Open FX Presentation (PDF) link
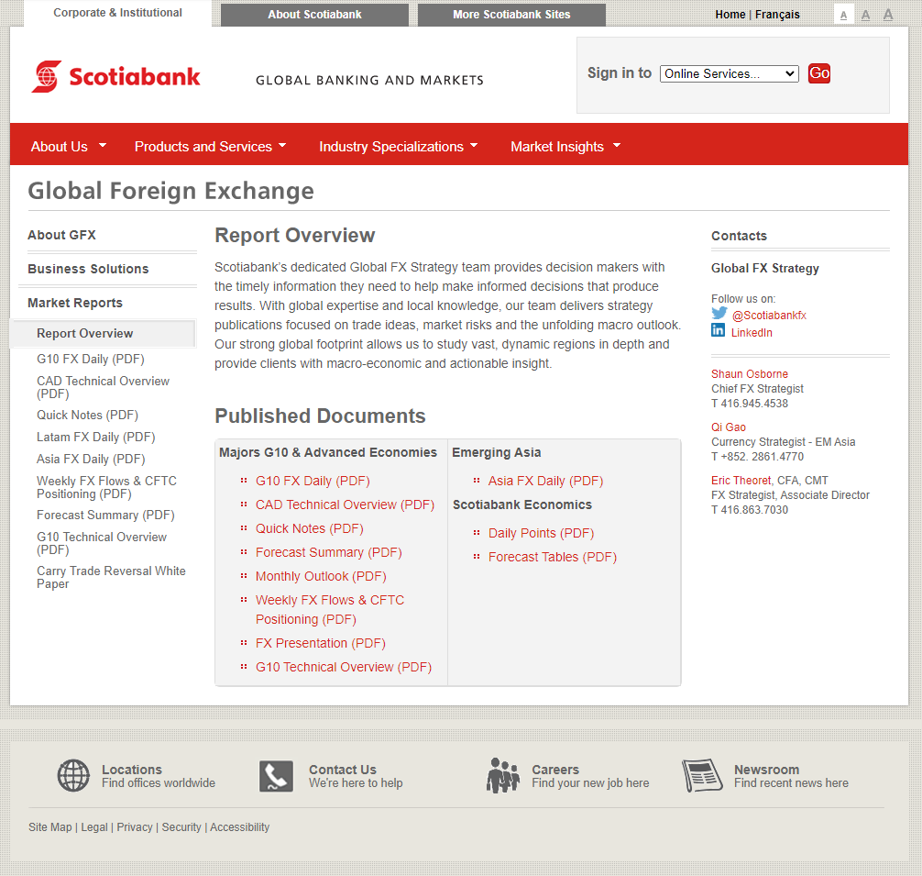Screen dimensions: 922x876 coord(321,643)
